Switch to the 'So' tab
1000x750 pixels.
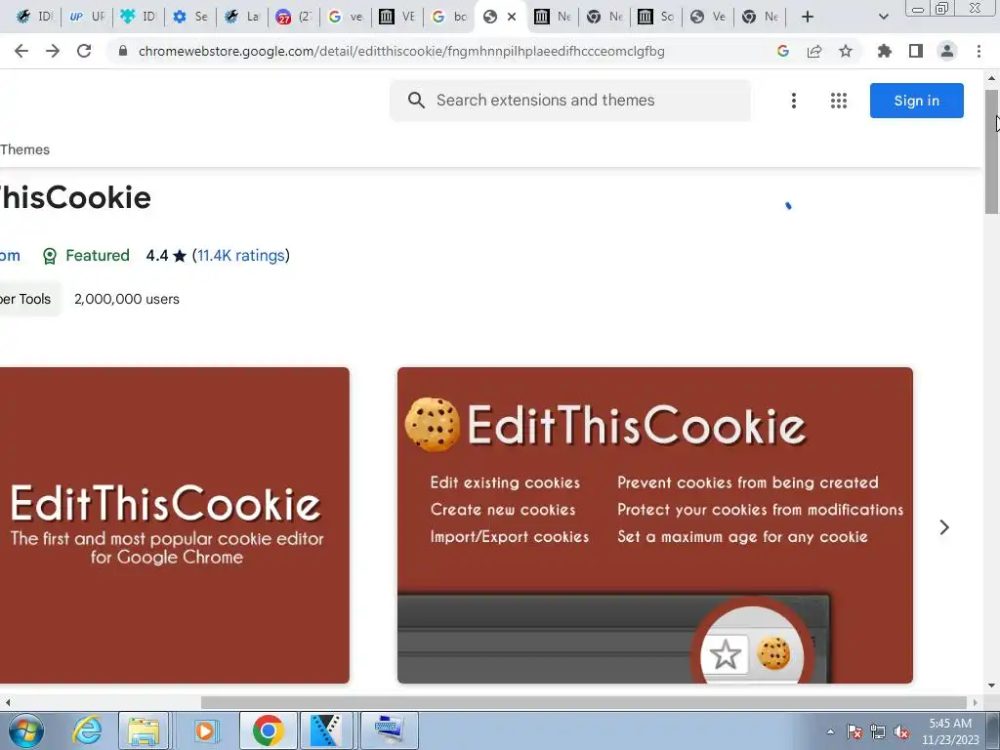[656, 17]
